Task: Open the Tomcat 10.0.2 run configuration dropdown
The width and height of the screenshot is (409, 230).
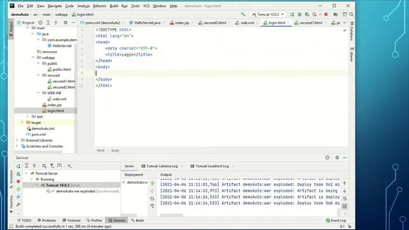Action: pyautogui.click(x=268, y=14)
